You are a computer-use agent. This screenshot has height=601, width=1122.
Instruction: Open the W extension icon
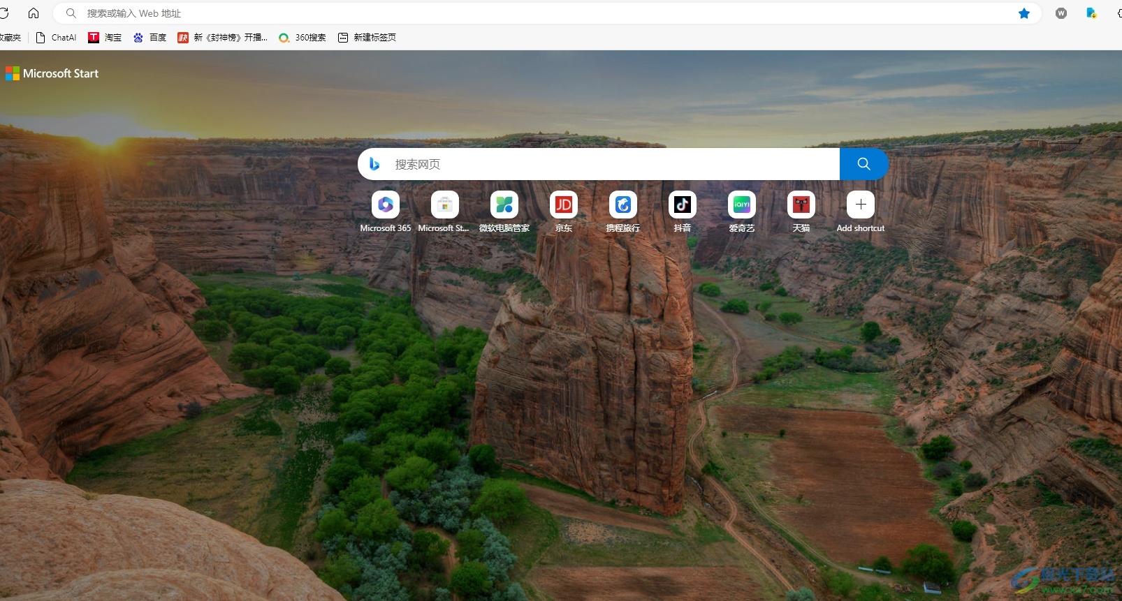pos(1061,13)
